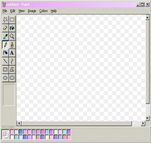Screen dimensions: 151x143
Task: Pick the blue swatch in top palette row
Action: pos(21,132)
